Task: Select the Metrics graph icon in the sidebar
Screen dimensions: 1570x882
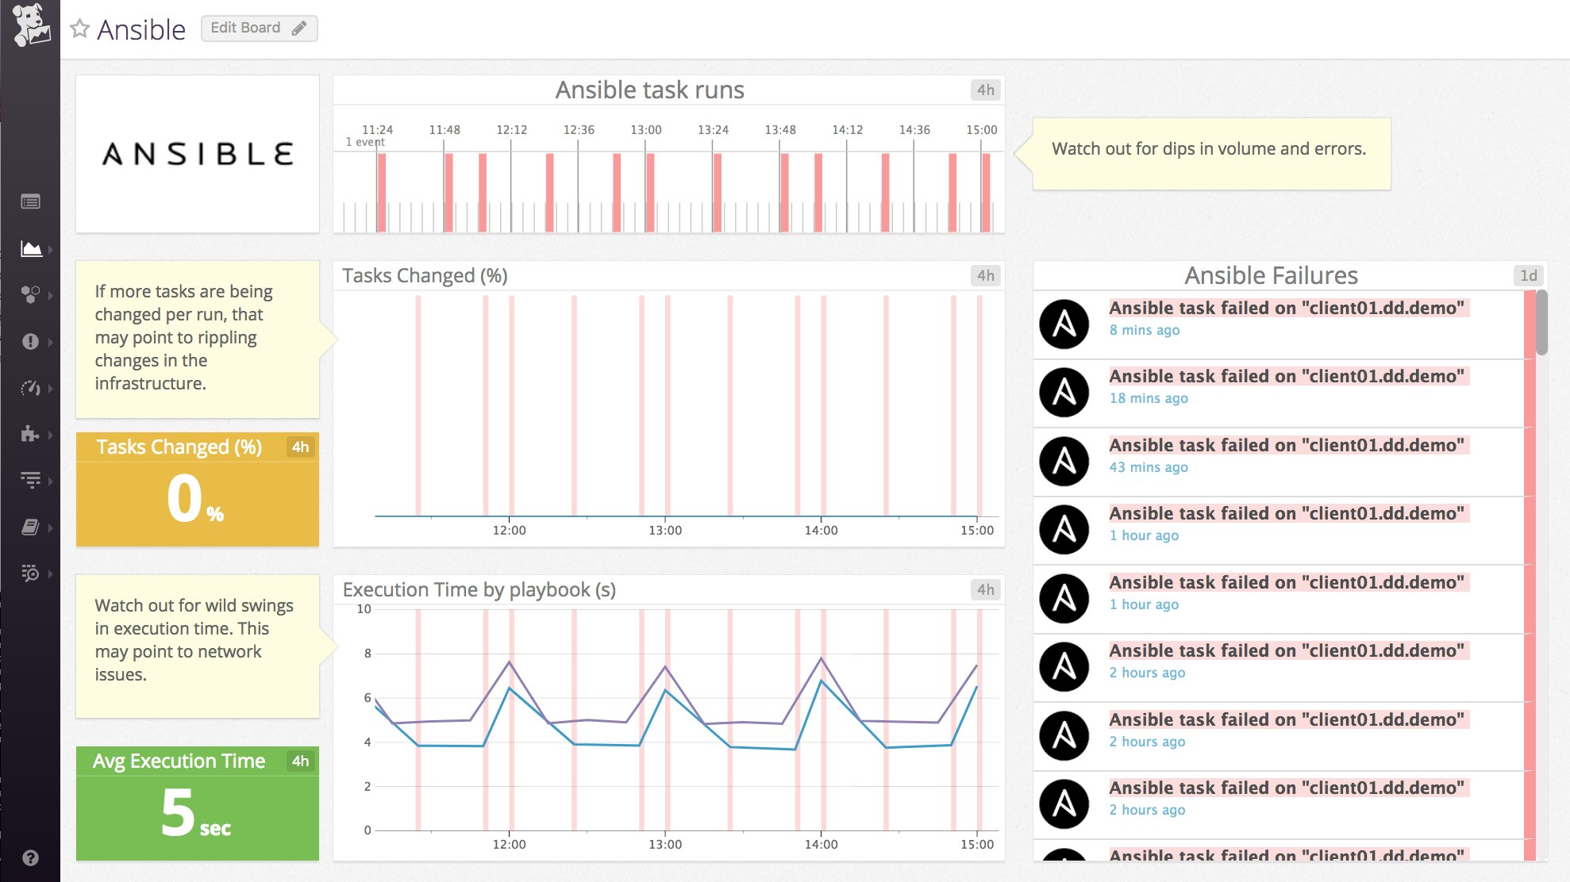Action: click(29, 248)
